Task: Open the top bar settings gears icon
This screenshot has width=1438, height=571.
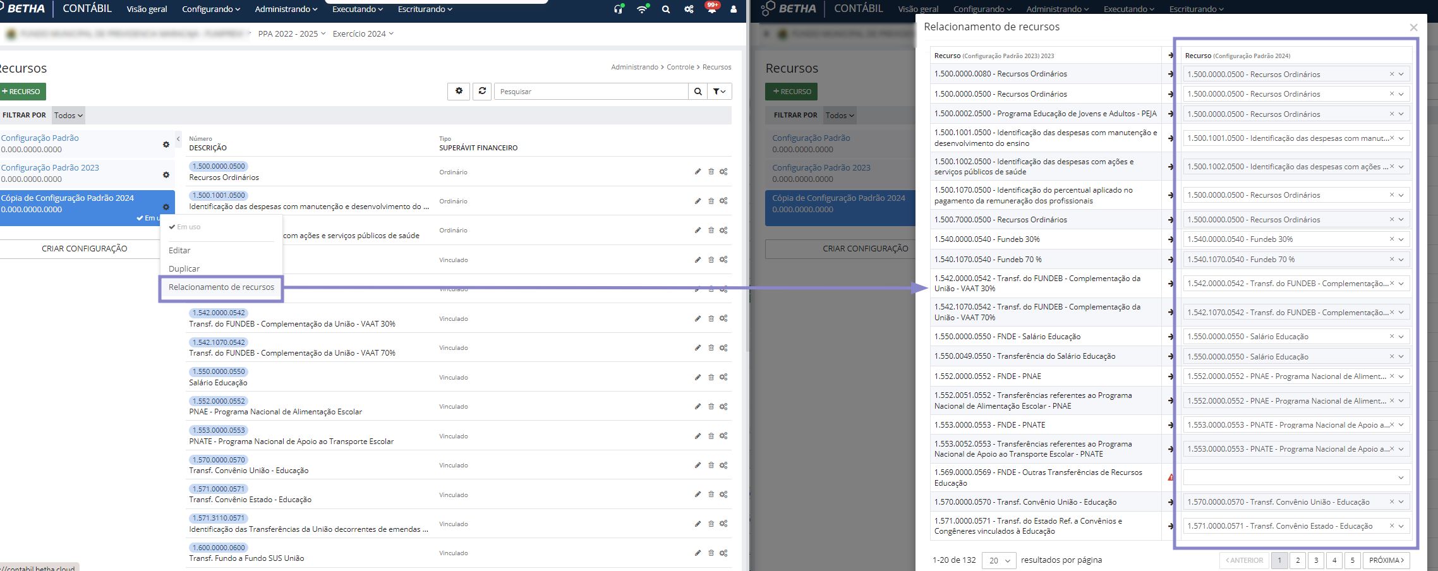Action: click(x=689, y=9)
